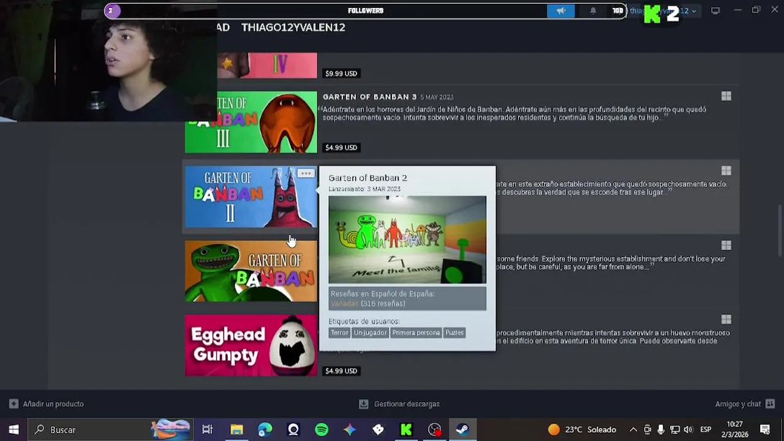Click the microphone tray icon
The width and height of the screenshot is (784, 441).
pyautogui.click(x=661, y=430)
